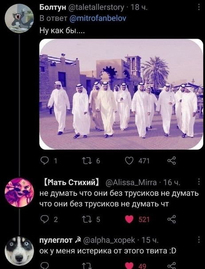Reply to Болтун's tweet via comment icon
Screen dimensions: 205x269
[44, 161]
